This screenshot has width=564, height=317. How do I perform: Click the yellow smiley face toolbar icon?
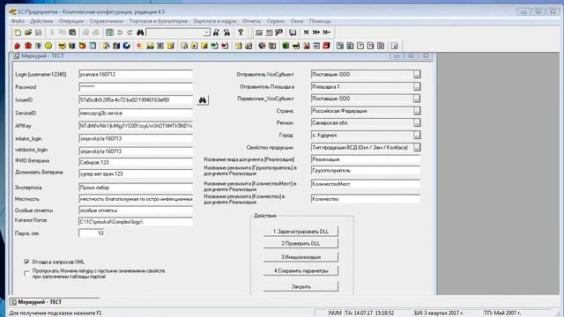tap(48, 46)
